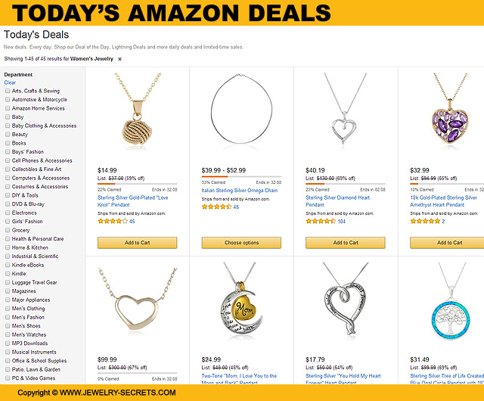Check the Arts, Crafts & Sewing box
The width and height of the screenshot is (484, 401).
pyautogui.click(x=8, y=91)
